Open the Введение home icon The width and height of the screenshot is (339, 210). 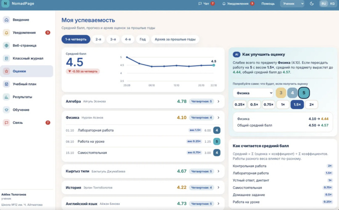(6, 20)
